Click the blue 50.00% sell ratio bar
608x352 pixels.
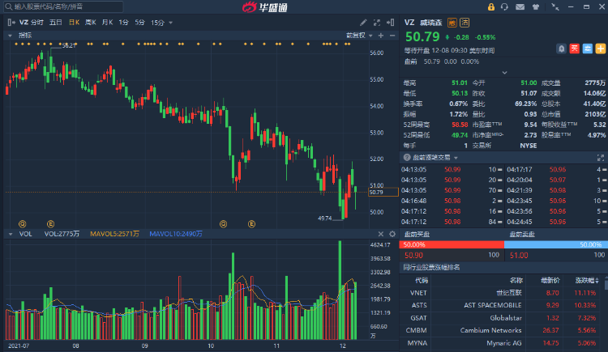click(556, 244)
